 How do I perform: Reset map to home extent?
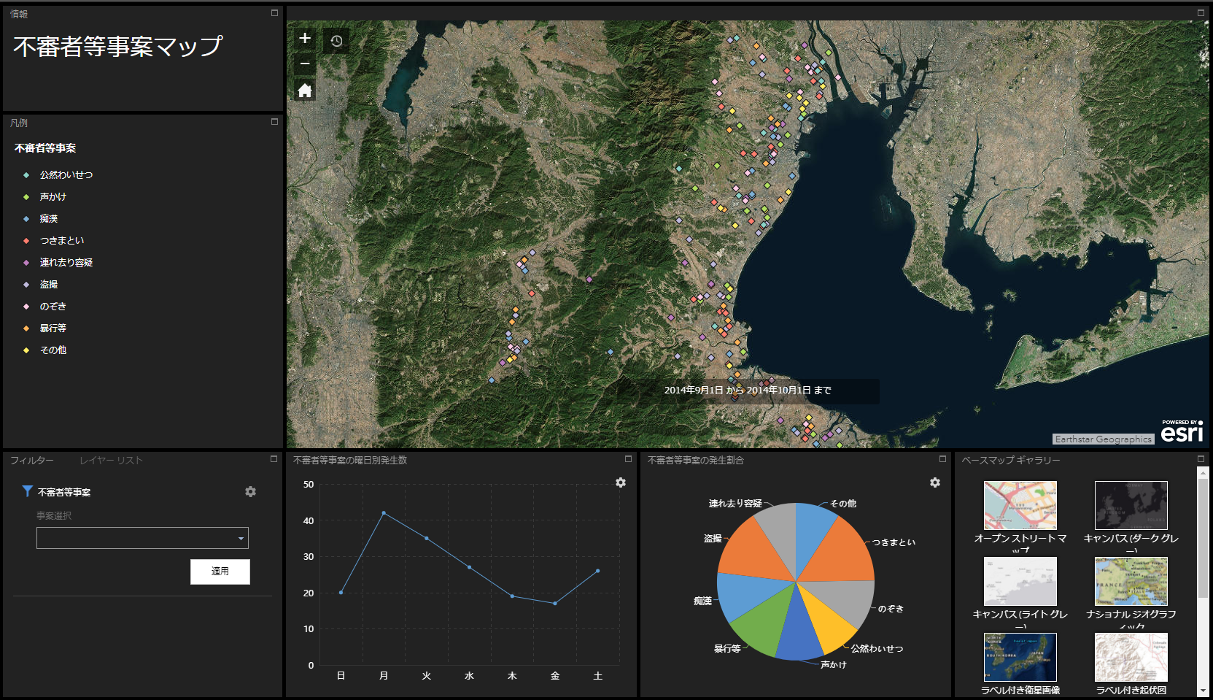click(305, 91)
